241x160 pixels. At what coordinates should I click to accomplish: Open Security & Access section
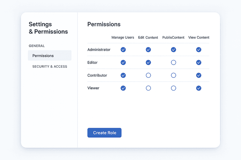pos(50,67)
